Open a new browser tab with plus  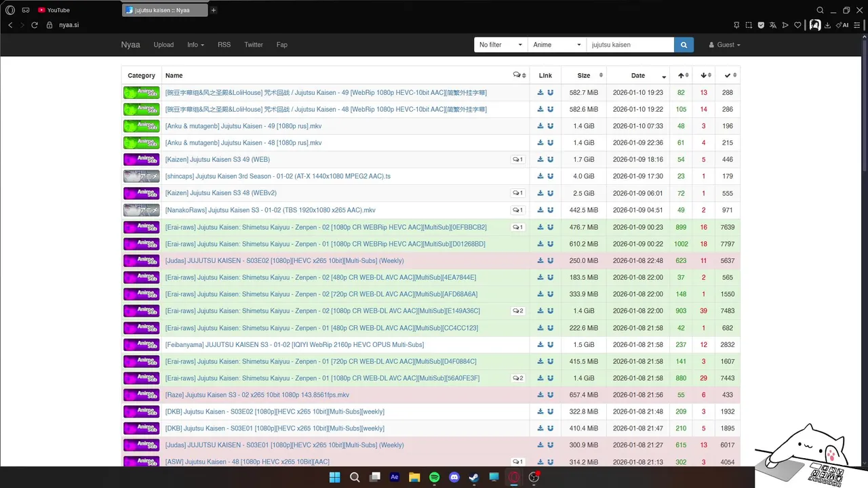click(214, 10)
